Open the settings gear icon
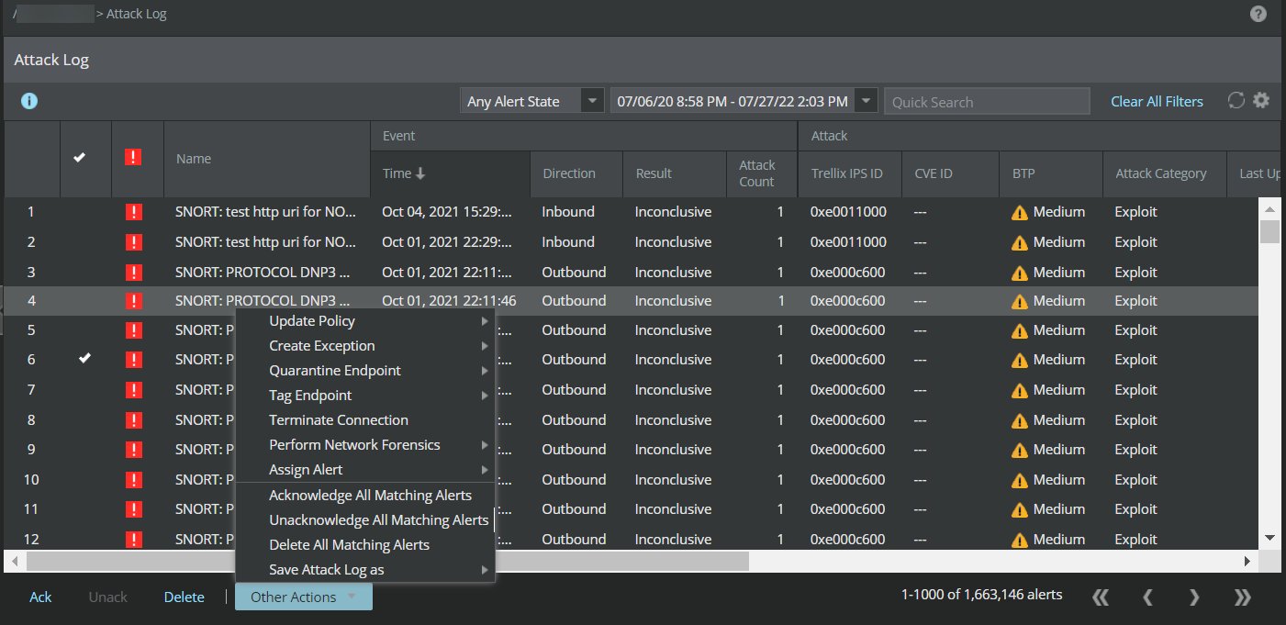 tap(1261, 101)
